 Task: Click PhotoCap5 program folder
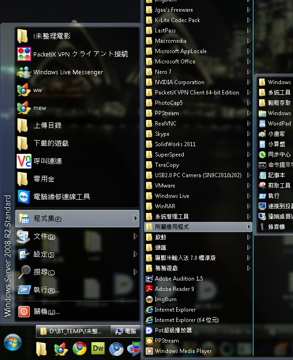point(198,103)
